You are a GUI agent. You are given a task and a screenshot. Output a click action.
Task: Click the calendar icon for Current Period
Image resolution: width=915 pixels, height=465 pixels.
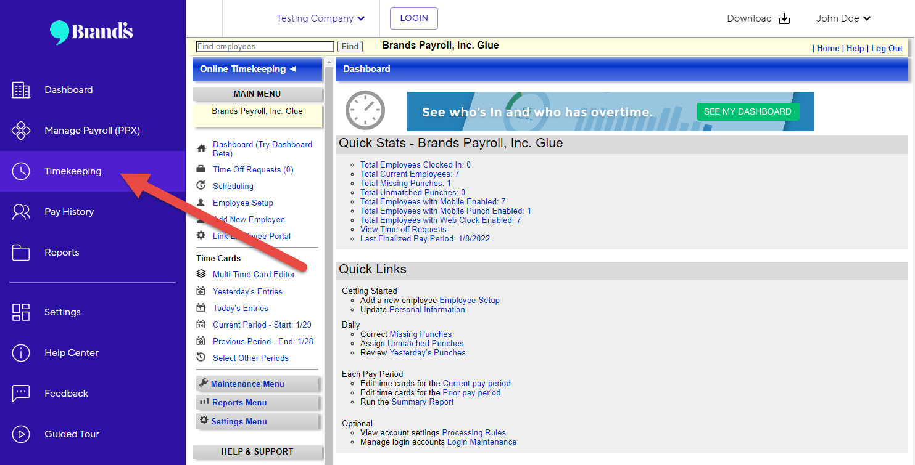coord(201,324)
